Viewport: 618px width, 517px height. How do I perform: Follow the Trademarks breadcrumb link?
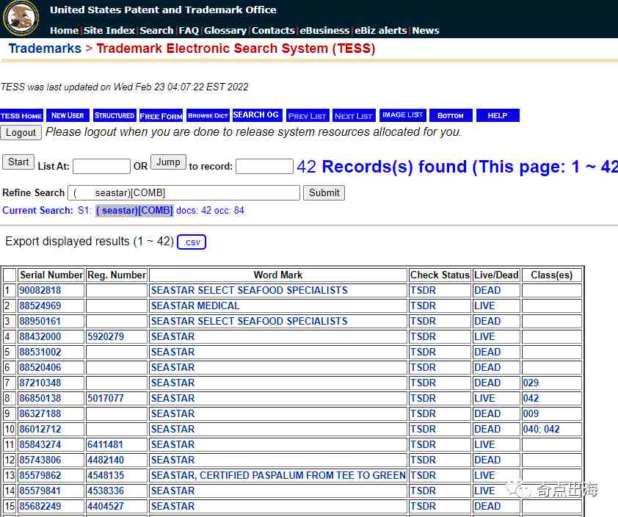pos(45,48)
